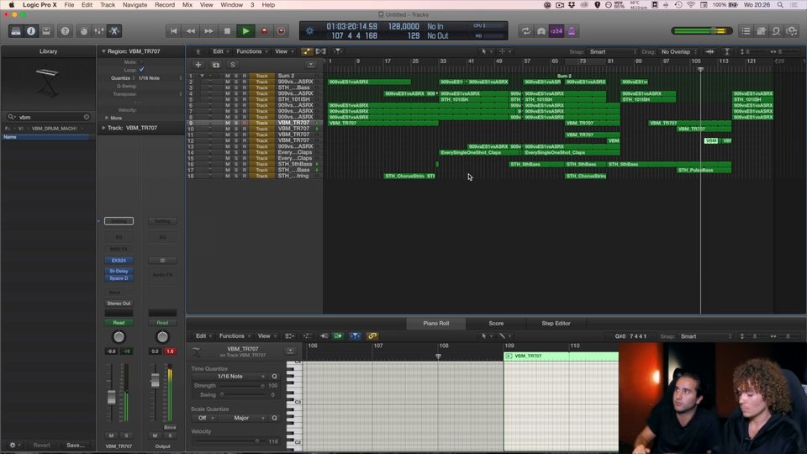Open Smart Controls knob button

pos(83,31)
